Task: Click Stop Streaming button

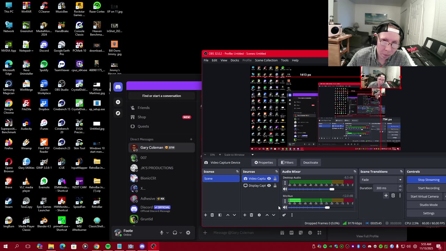Action: pyautogui.click(x=428, y=180)
